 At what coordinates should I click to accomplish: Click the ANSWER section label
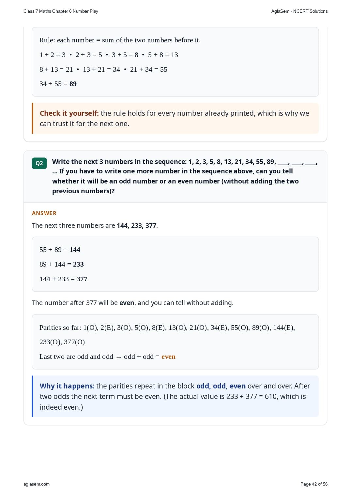(44, 213)
